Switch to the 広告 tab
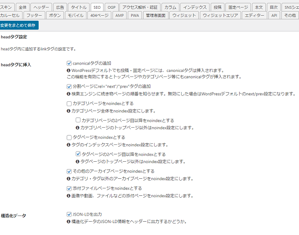Viewport: 299px width, 235px height. 60,7
